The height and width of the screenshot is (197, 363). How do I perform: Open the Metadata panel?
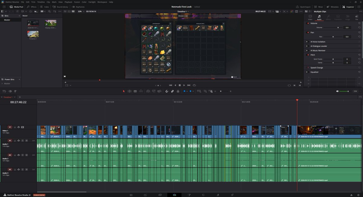click(333, 7)
